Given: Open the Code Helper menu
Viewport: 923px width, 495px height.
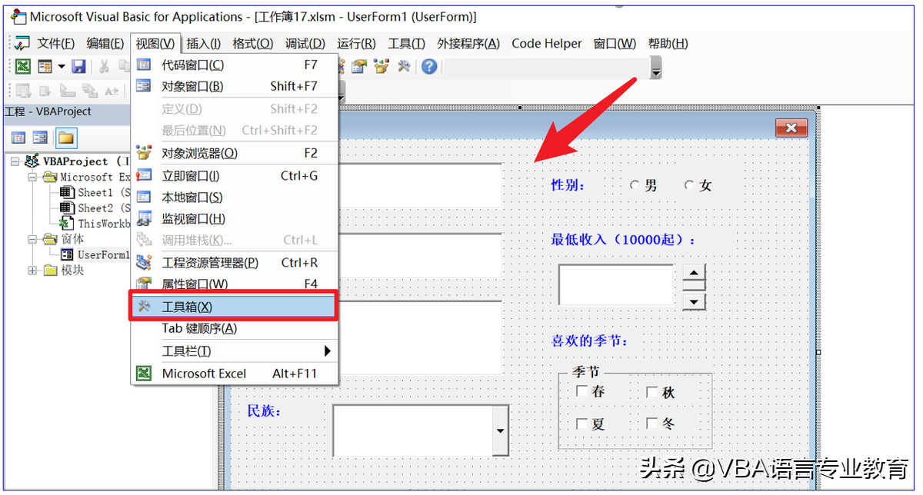Looking at the screenshot, I should point(547,44).
